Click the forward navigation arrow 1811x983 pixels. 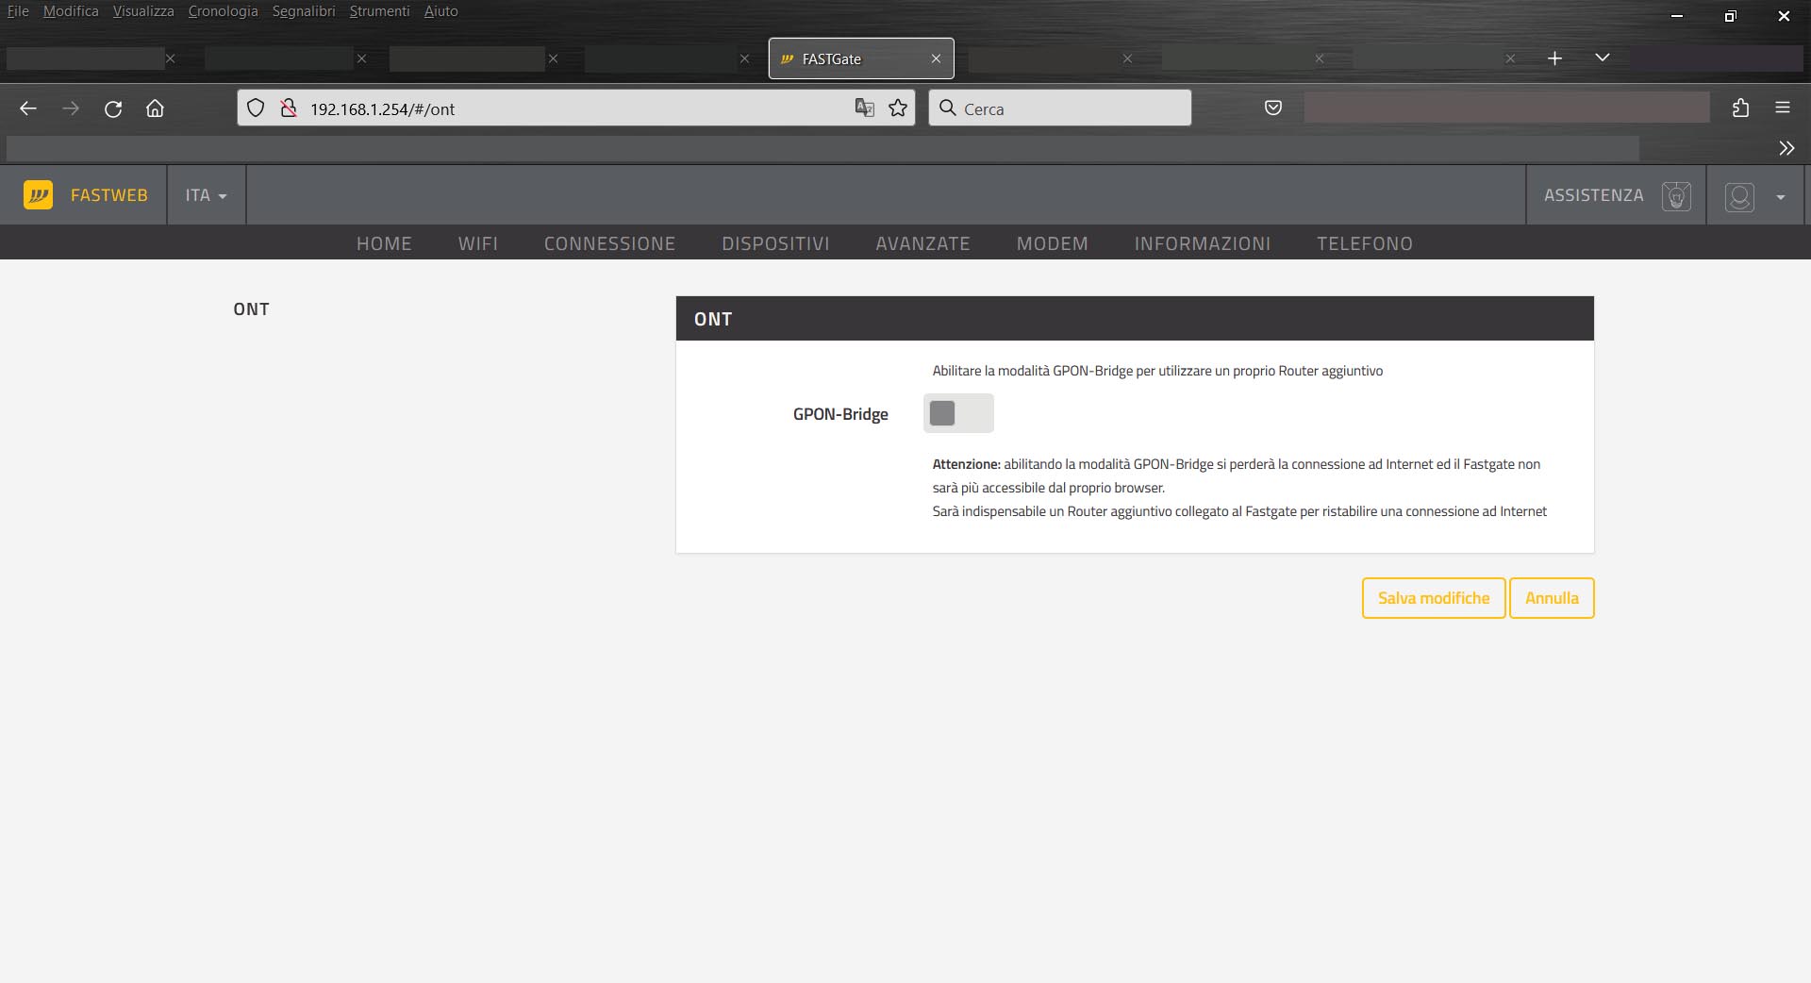point(71,108)
